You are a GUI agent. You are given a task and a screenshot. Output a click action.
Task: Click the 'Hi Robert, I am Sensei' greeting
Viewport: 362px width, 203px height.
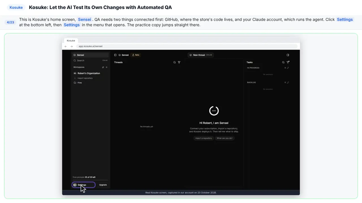tap(214, 123)
